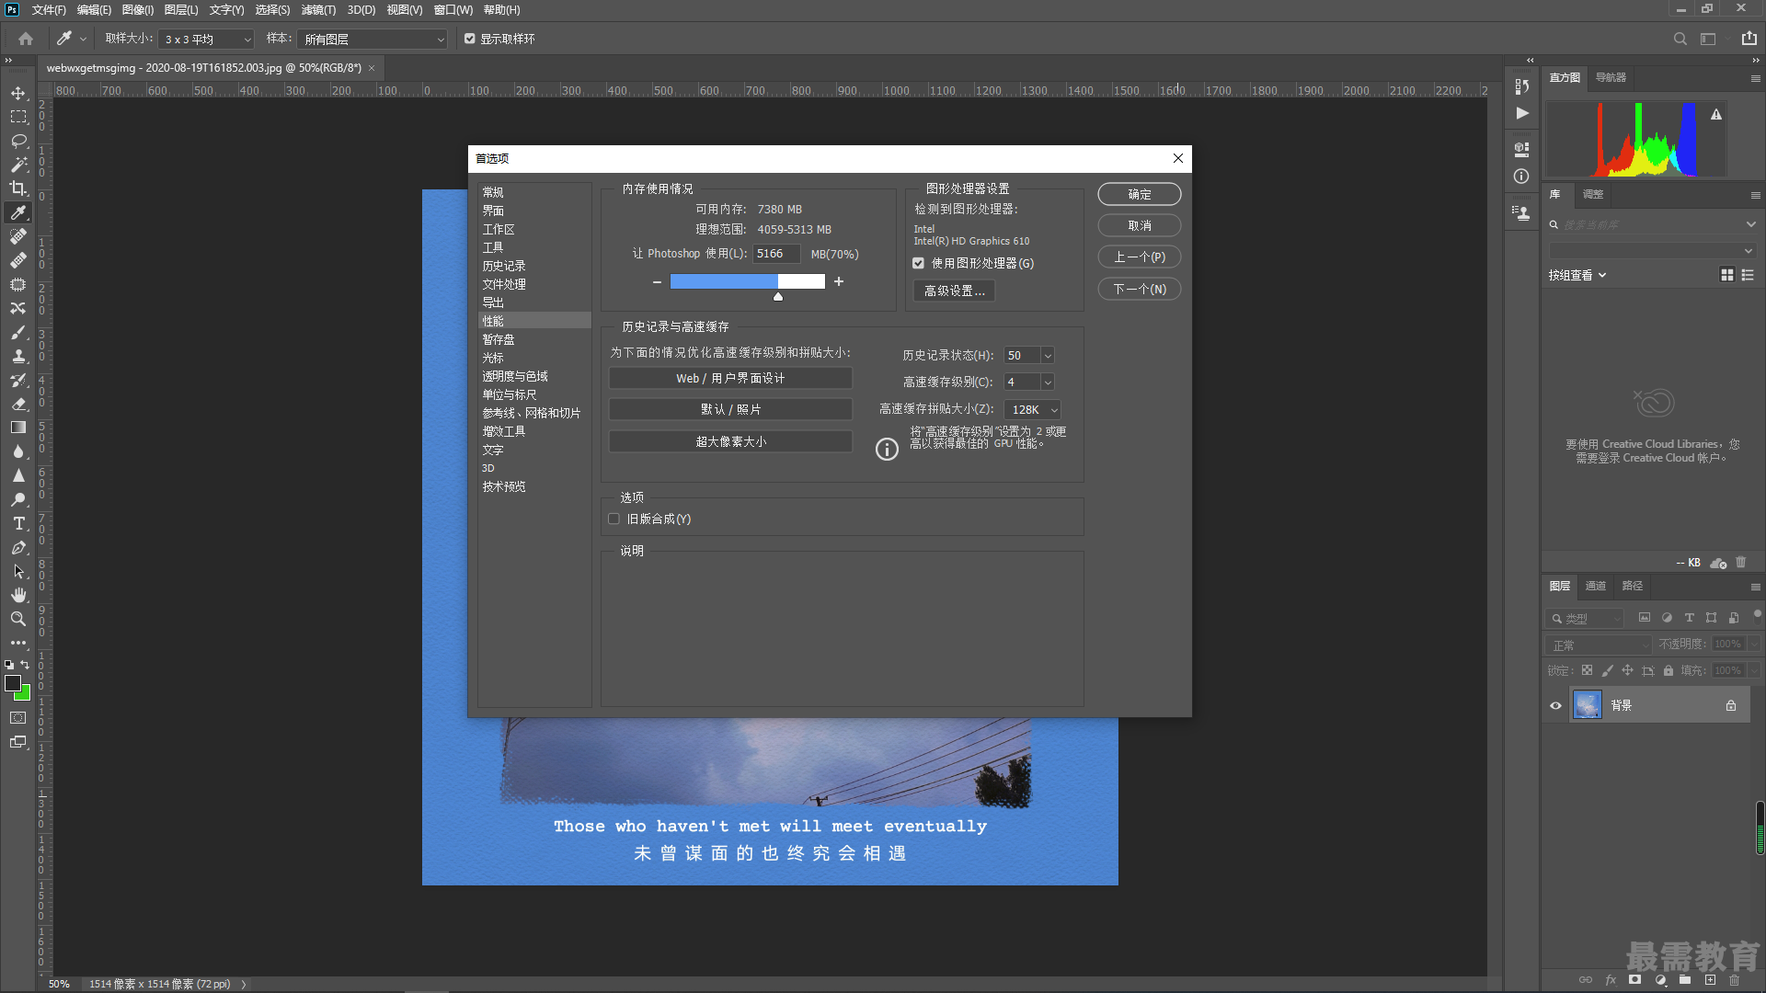Select the Dodge tool

tap(17, 499)
